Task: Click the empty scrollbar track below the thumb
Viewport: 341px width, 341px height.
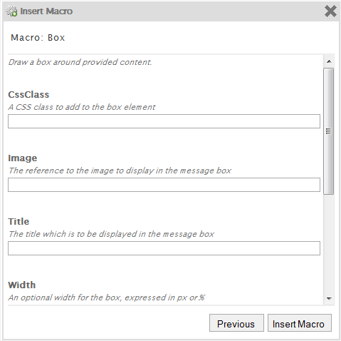Action: (x=329, y=244)
